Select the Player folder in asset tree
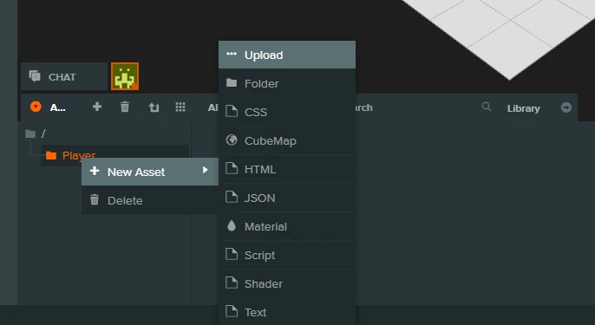 tap(114, 155)
